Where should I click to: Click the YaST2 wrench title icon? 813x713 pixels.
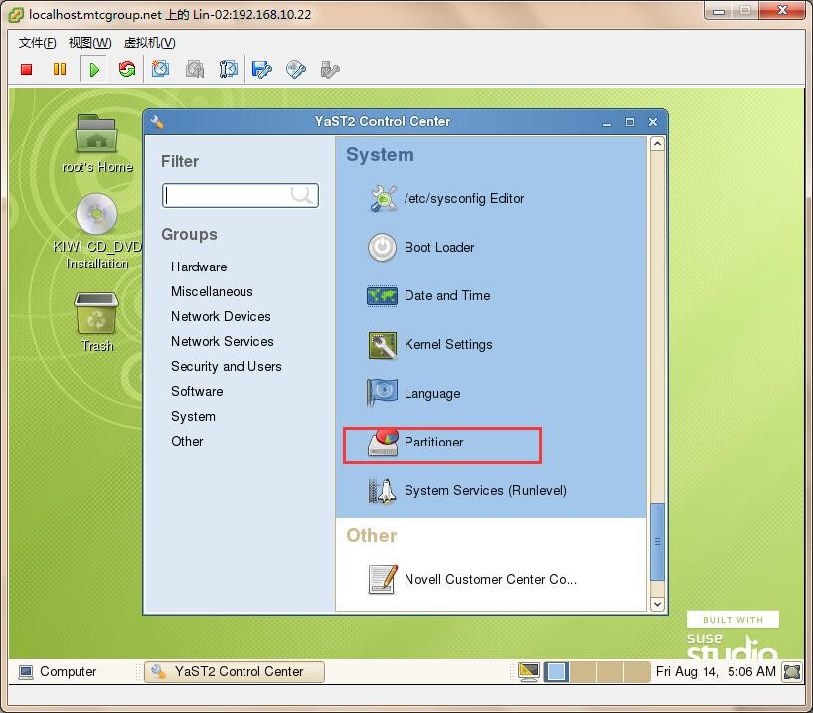(157, 122)
